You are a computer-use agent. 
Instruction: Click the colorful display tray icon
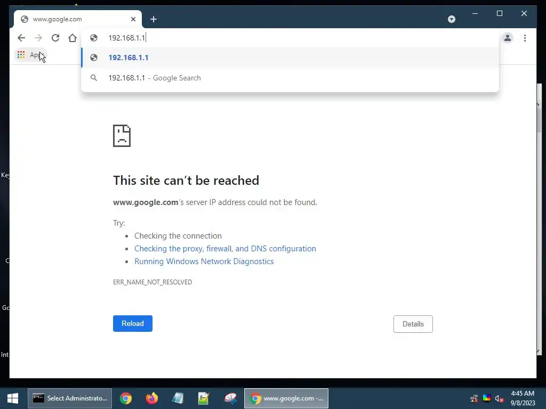pos(486,398)
